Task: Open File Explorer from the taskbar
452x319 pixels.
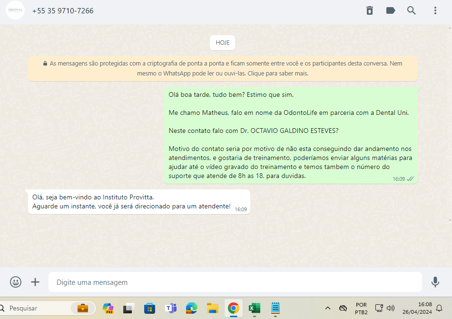Action: coord(213,309)
